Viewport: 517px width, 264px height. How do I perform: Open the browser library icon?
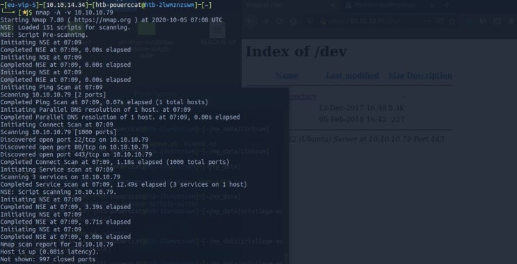point(483,22)
